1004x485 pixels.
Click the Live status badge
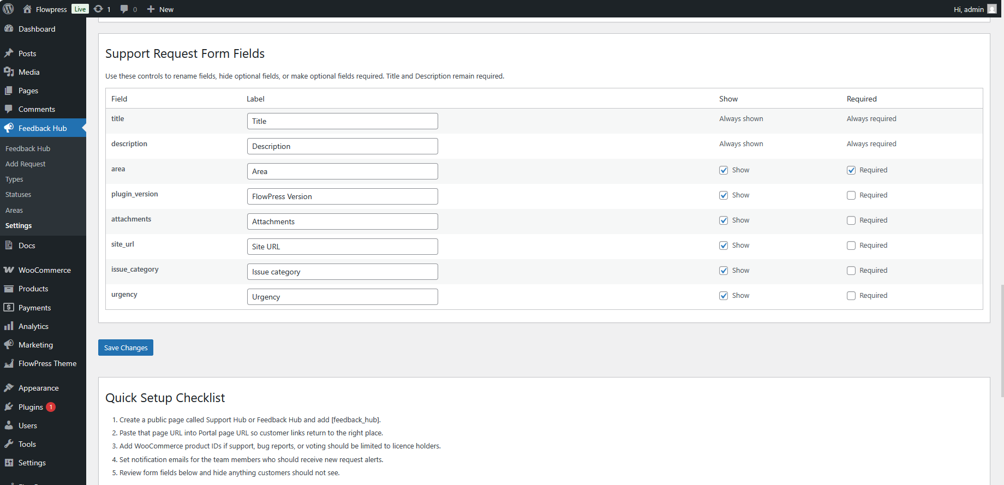tap(80, 9)
